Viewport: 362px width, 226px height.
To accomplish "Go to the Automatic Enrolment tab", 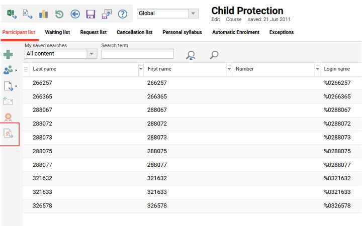I will tap(235, 32).
